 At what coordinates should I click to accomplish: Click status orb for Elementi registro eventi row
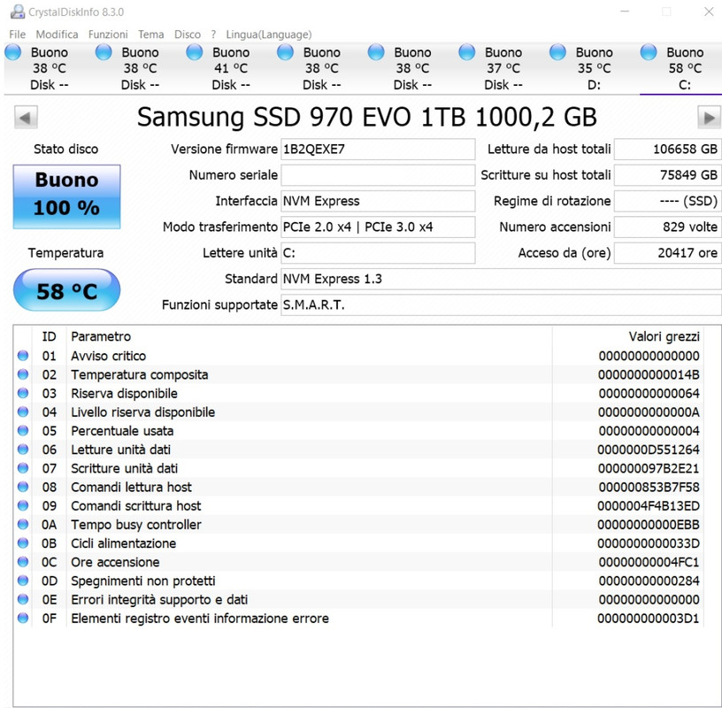pos(23,618)
